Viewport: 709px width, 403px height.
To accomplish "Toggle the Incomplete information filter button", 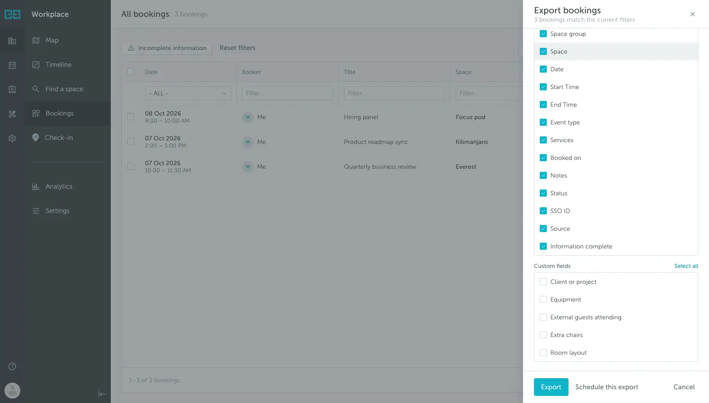I will pyautogui.click(x=167, y=48).
